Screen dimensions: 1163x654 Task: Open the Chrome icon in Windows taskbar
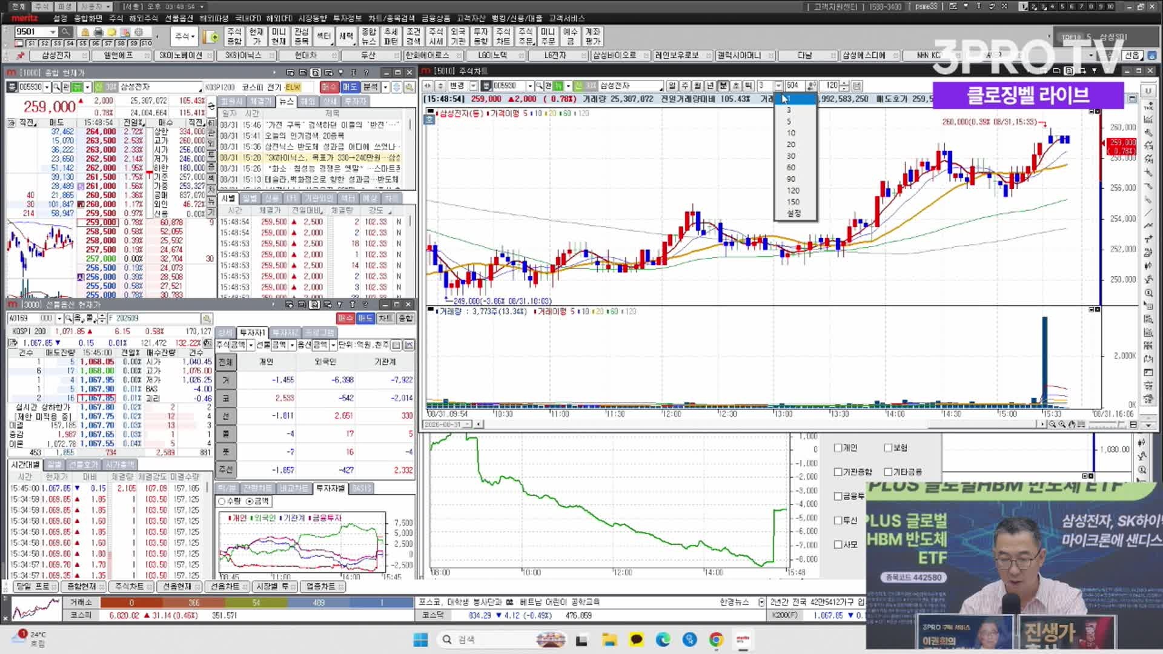[716, 639]
